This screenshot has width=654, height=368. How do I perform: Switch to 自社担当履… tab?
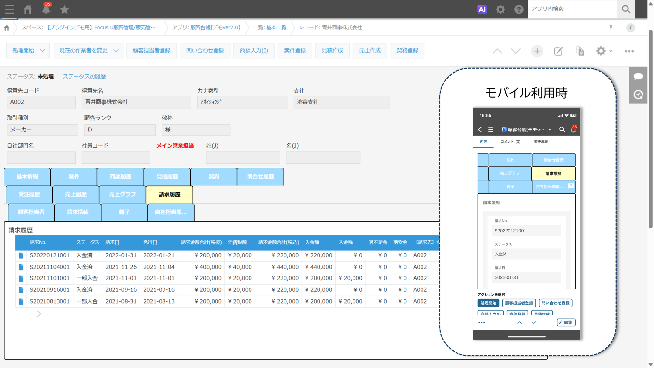[x=171, y=212]
